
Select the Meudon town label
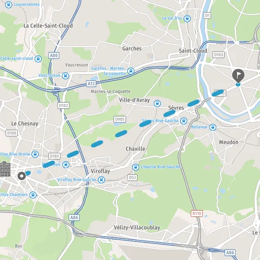tap(229, 142)
